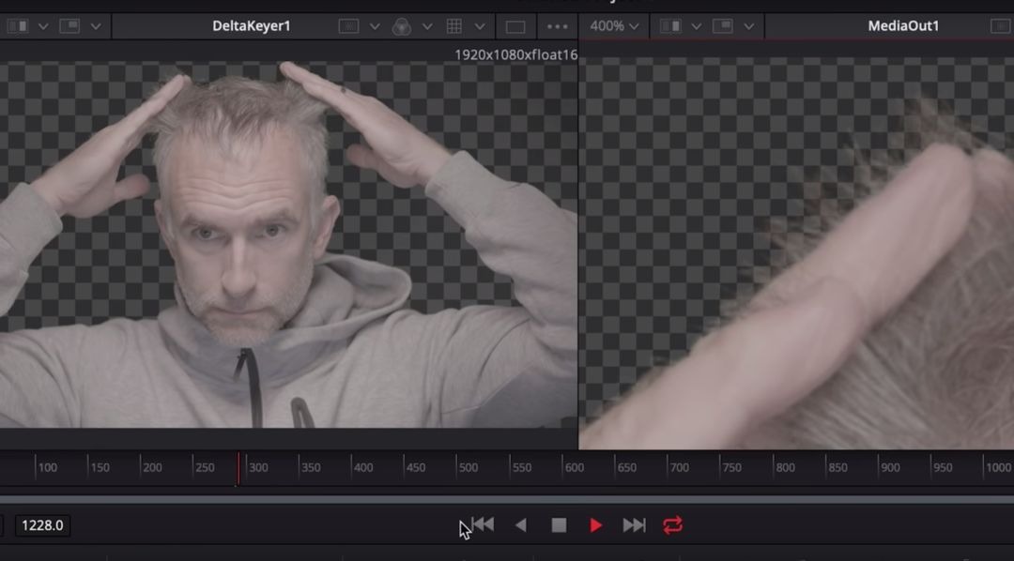
Task: Select the DeltaKeyer1 viewer title
Action: point(252,26)
